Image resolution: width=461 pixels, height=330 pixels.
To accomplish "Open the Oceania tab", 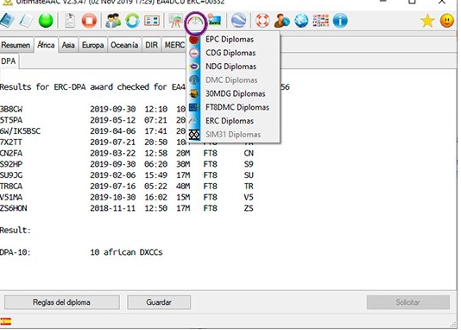I will (x=124, y=45).
